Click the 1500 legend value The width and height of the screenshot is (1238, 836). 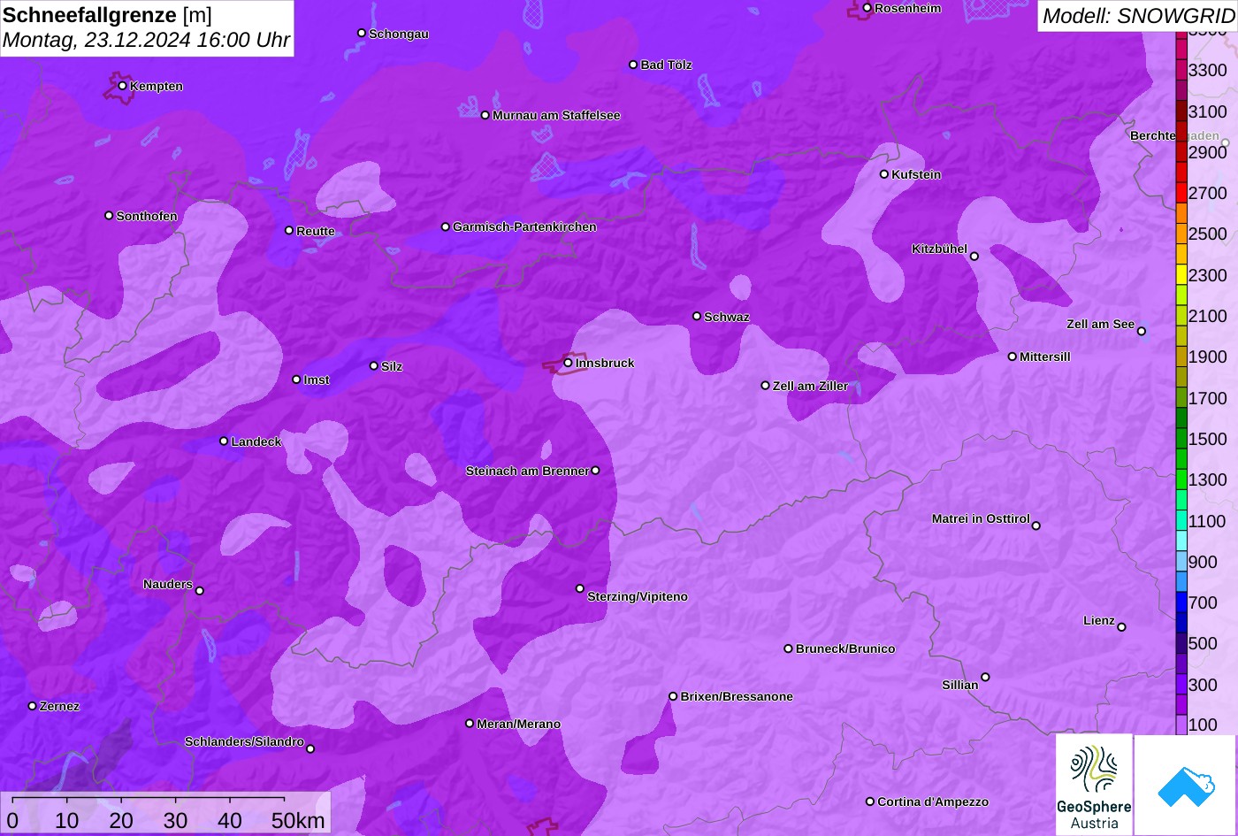click(x=1208, y=439)
